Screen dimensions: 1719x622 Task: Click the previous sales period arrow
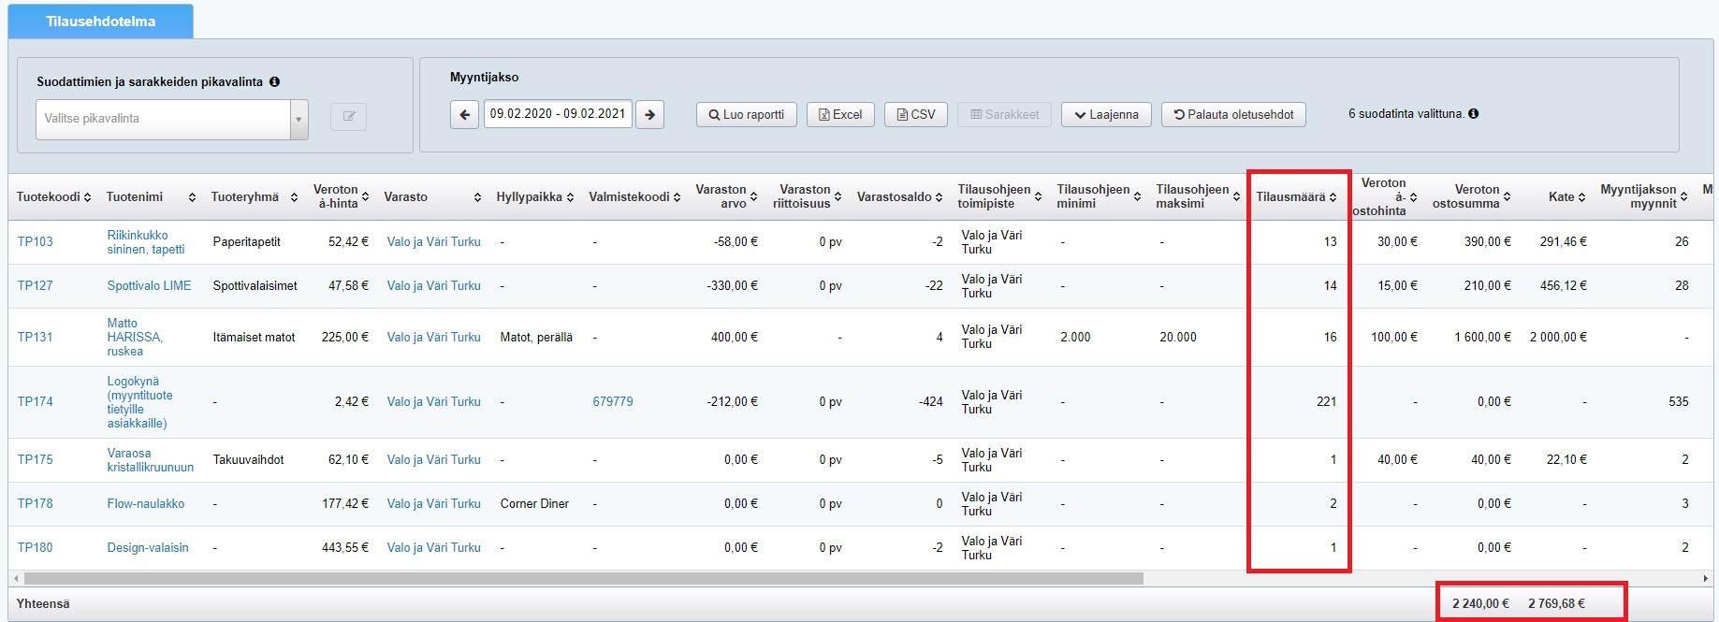[x=464, y=115]
